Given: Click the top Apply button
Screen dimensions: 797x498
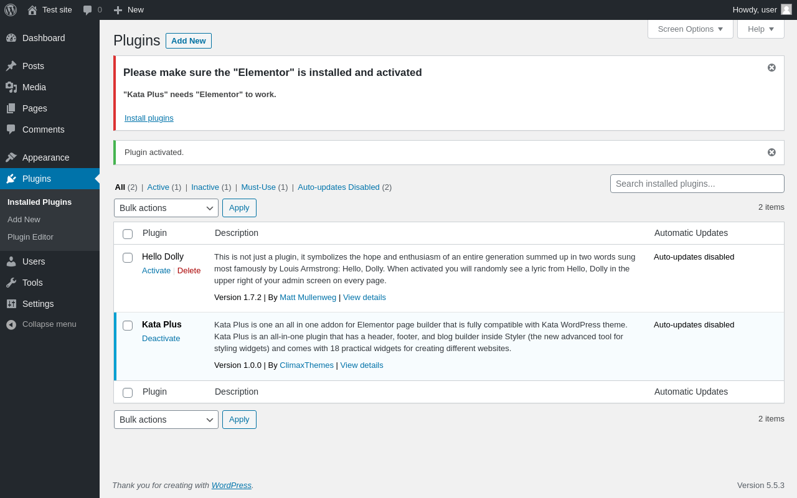Looking at the screenshot, I should [x=239, y=208].
